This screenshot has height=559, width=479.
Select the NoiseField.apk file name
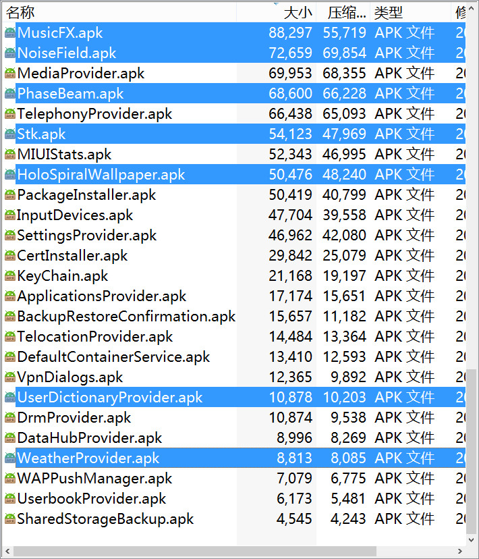(67, 53)
